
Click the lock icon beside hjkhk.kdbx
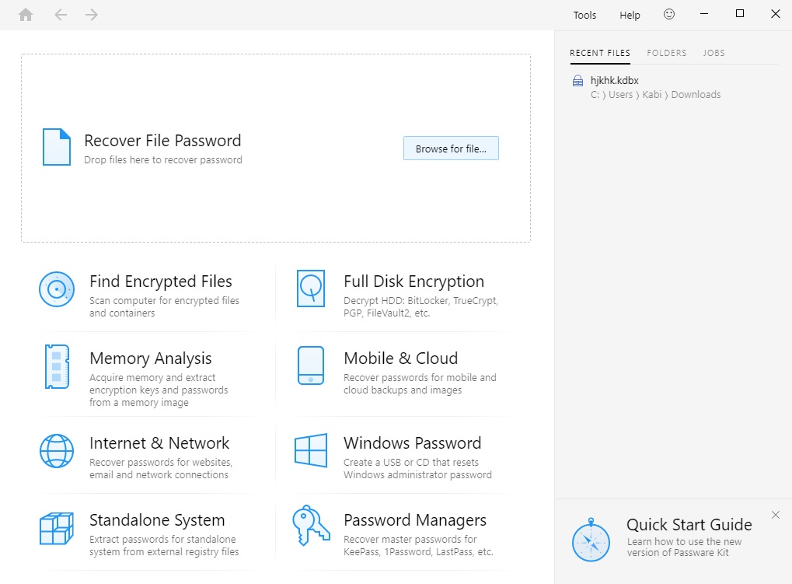tap(577, 81)
